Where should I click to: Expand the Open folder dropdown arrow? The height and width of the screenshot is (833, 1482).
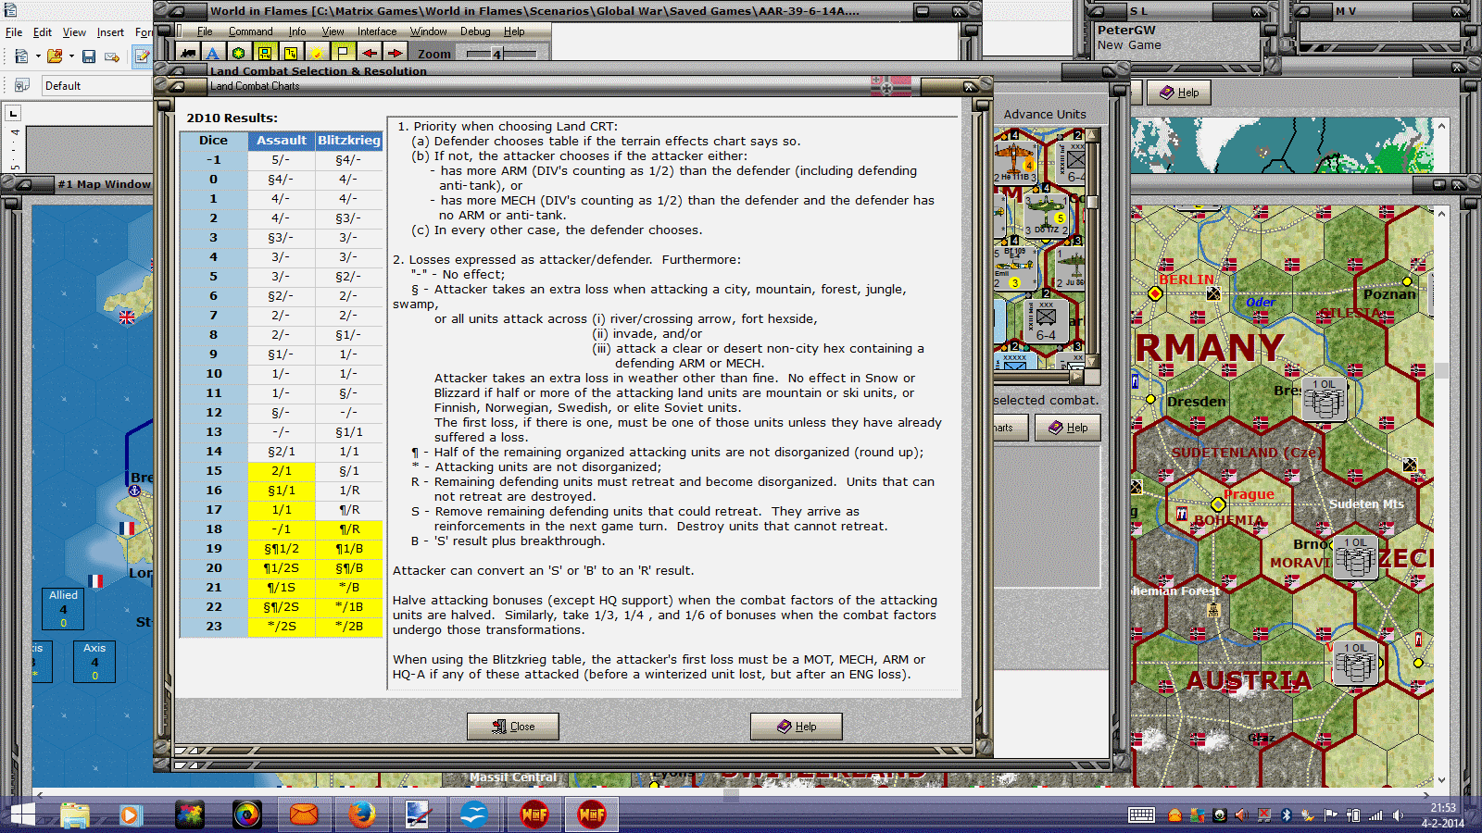click(71, 56)
